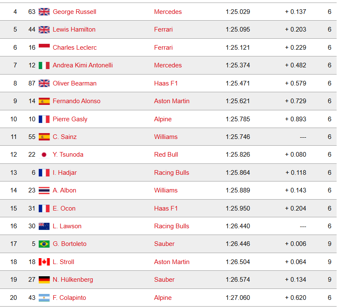Click the British flag beside George Russell
This screenshot has width=337, height=307.
coord(44,12)
